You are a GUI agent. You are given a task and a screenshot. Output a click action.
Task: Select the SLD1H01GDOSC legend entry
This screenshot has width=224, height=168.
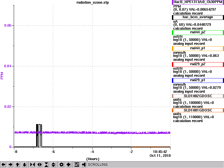(198, 110)
